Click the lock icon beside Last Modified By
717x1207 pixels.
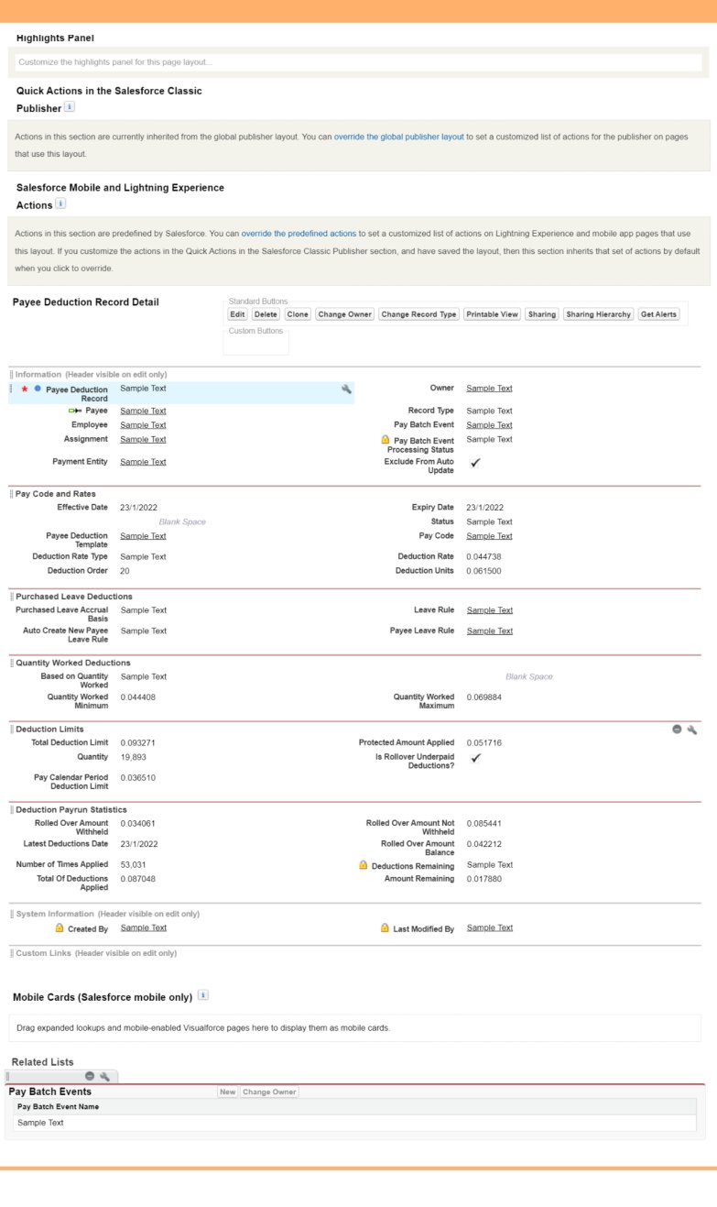(x=386, y=927)
